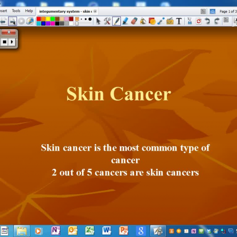237x237 pixels.
Task: Pick the magenta color swatch
Action: tap(53, 23)
